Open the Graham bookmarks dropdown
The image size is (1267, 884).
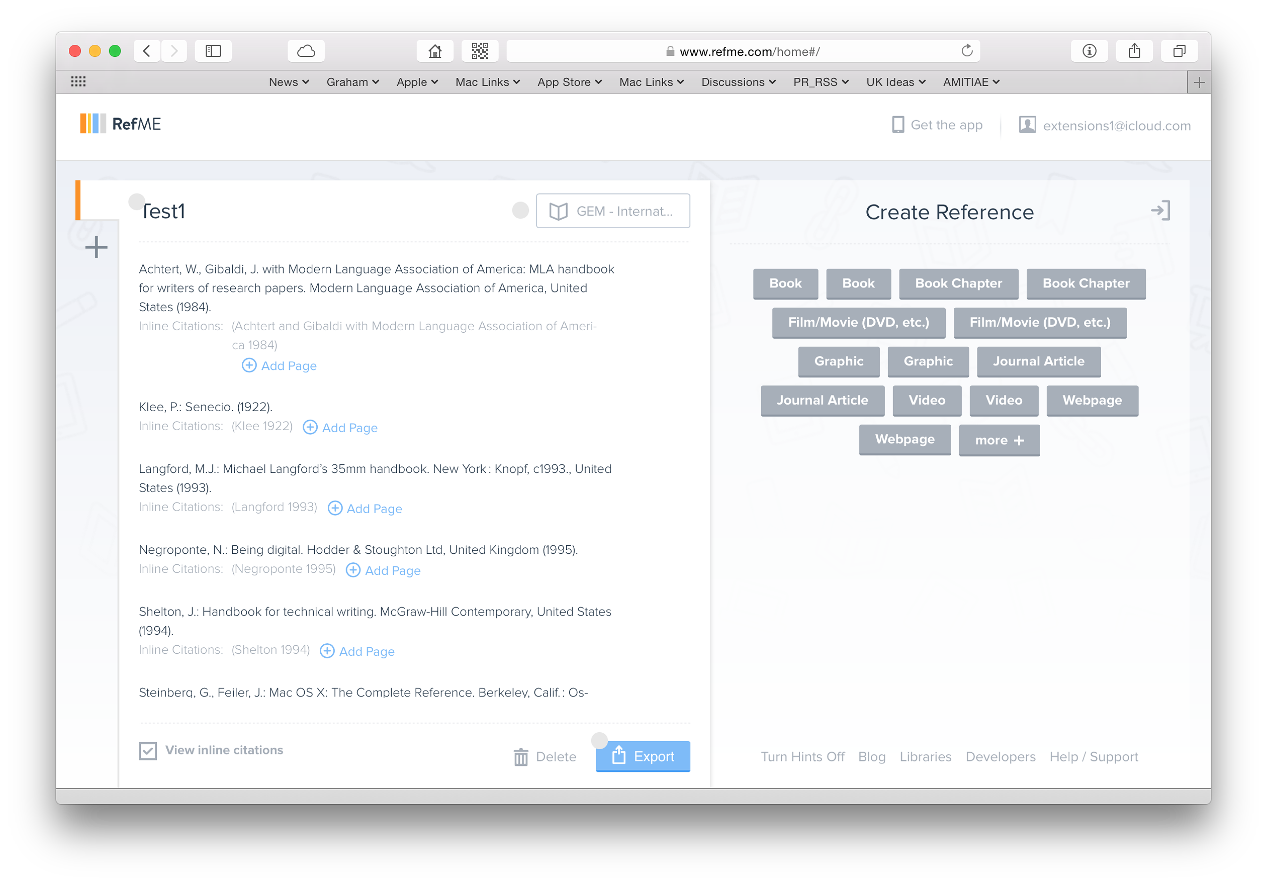pyautogui.click(x=352, y=82)
